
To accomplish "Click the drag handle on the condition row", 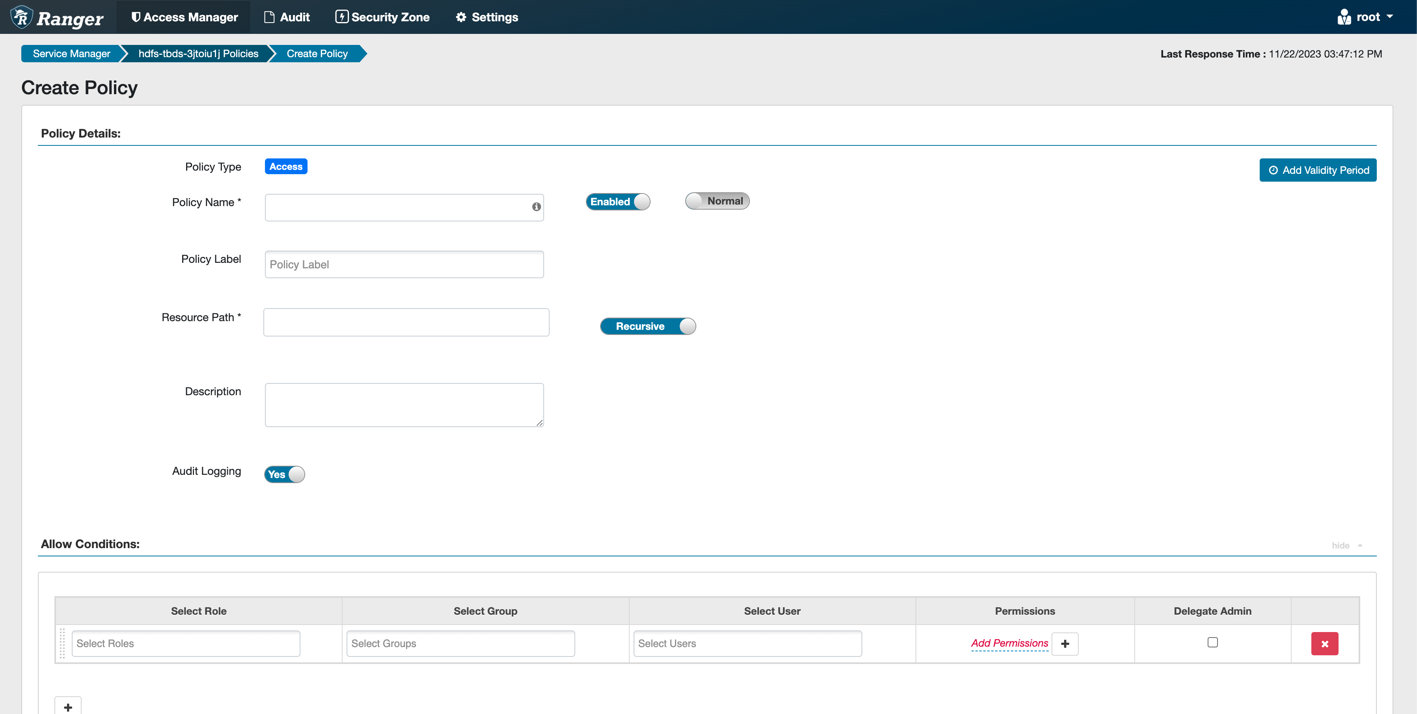I will point(62,643).
